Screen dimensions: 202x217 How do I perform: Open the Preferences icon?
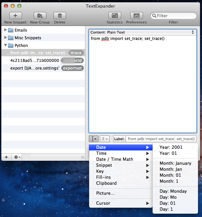(136, 16)
